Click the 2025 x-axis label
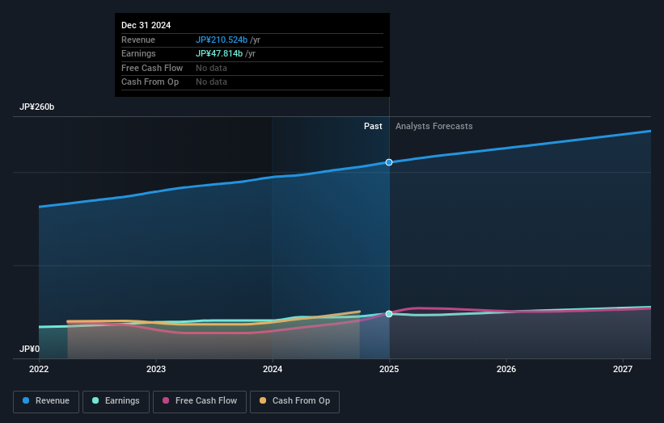The image size is (664, 423). pyautogui.click(x=389, y=369)
